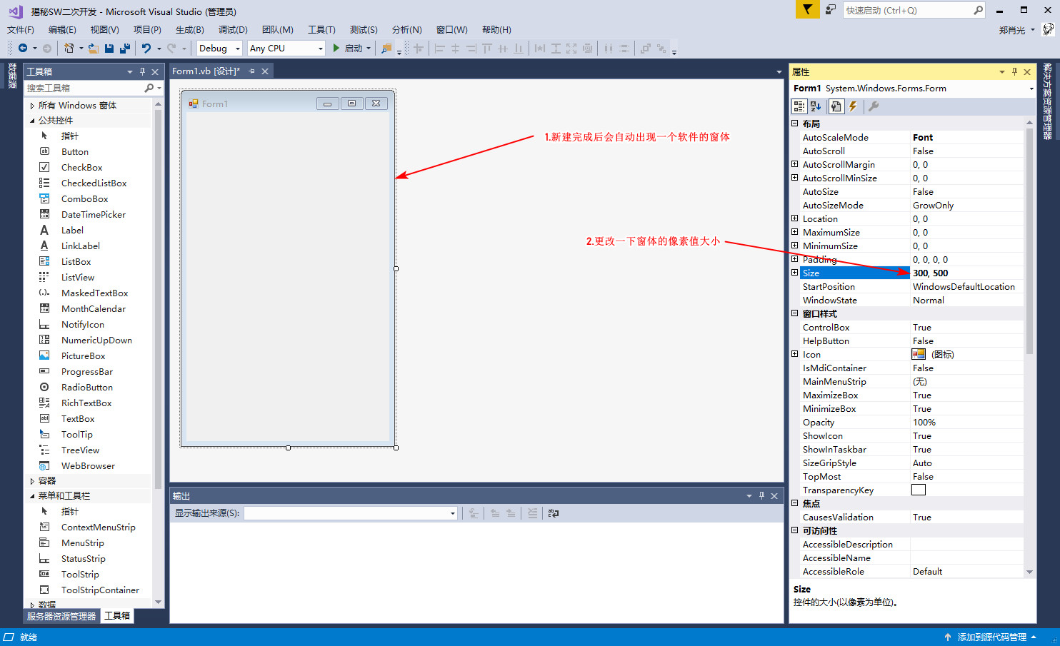Close the Output panel
The height and width of the screenshot is (646, 1060).
(774, 495)
